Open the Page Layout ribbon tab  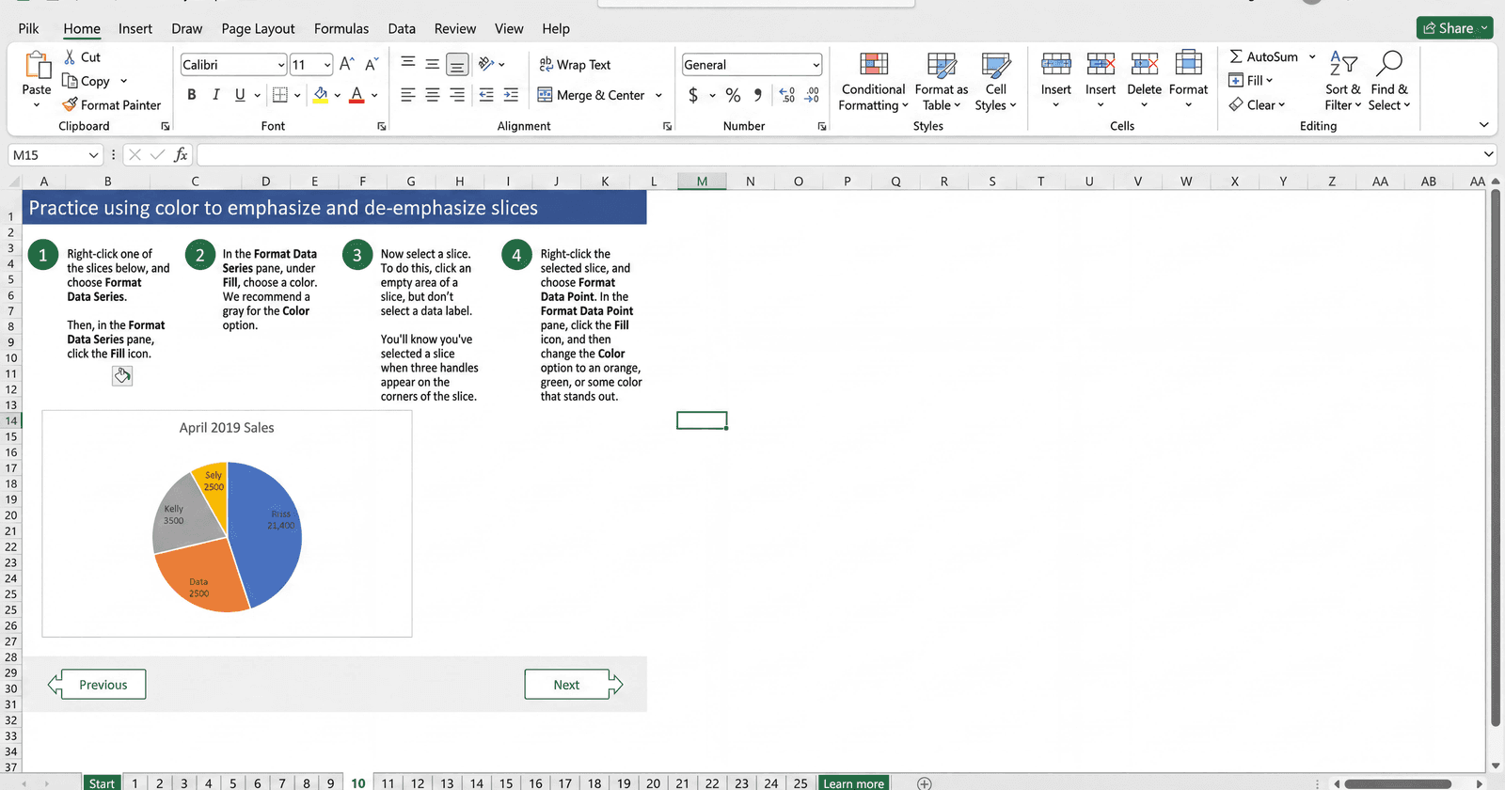click(258, 28)
